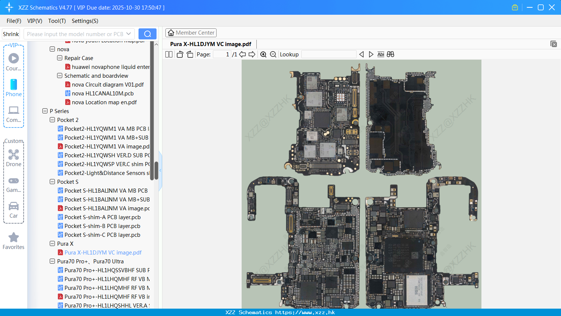The height and width of the screenshot is (316, 561).
Task: Find the next lookup match triangle
Action: (371, 54)
